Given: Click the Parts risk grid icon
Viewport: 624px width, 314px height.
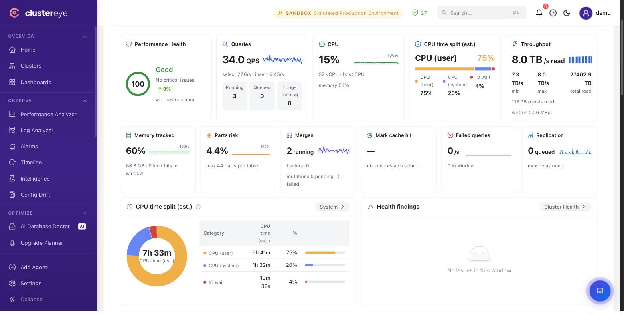Looking at the screenshot, I should (x=209, y=135).
